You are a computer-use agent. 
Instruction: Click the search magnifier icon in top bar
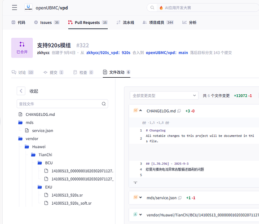(152, 8)
